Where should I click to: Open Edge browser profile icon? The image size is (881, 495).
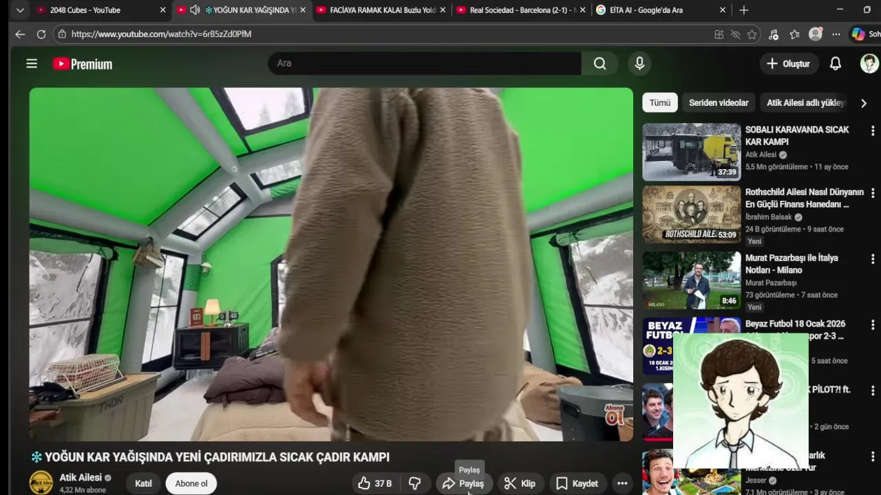(816, 34)
